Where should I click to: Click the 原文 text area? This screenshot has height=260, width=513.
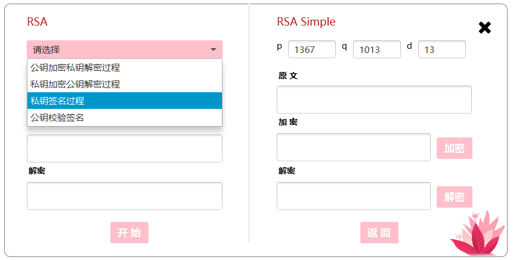(x=374, y=99)
